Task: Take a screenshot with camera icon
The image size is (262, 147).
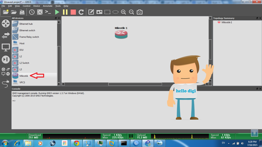Action: (x=139, y=12)
